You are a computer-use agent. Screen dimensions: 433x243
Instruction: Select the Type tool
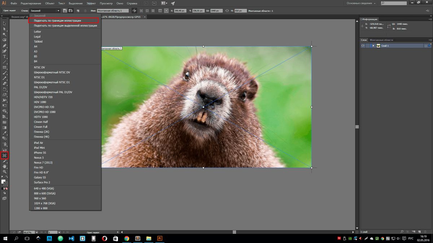[5, 57]
